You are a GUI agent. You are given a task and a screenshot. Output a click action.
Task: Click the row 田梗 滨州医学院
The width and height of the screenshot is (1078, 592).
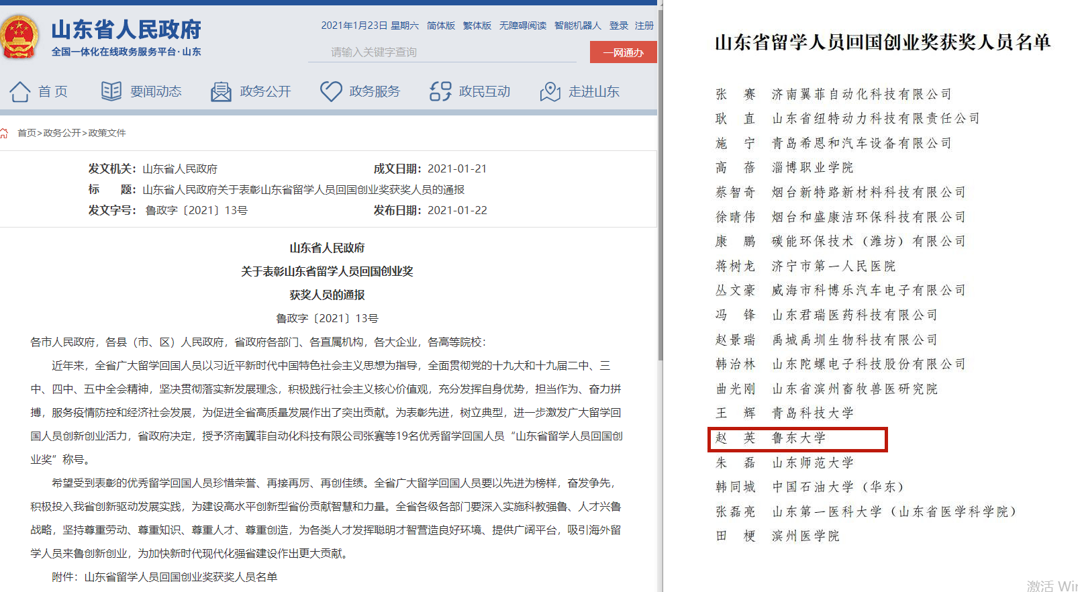click(x=777, y=536)
